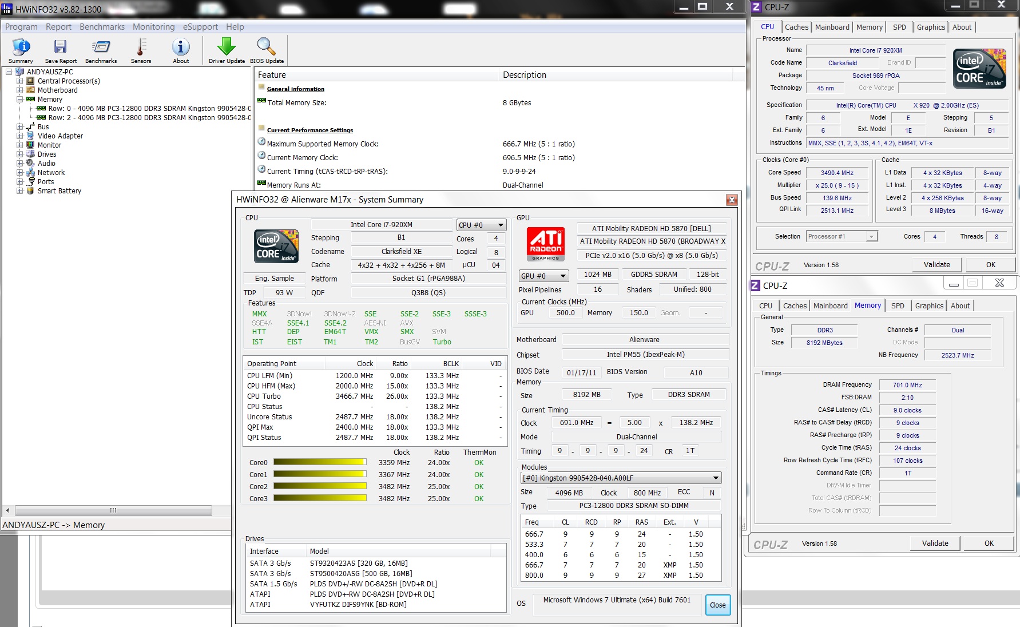Screen dimensions: 1020x627
Task: Click the Feature column header
Action: [x=376, y=75]
